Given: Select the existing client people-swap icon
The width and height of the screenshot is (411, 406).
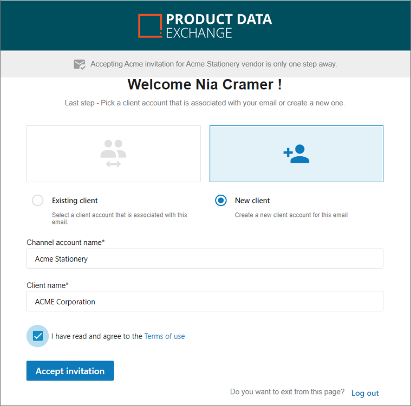Looking at the screenshot, I should 113,154.
